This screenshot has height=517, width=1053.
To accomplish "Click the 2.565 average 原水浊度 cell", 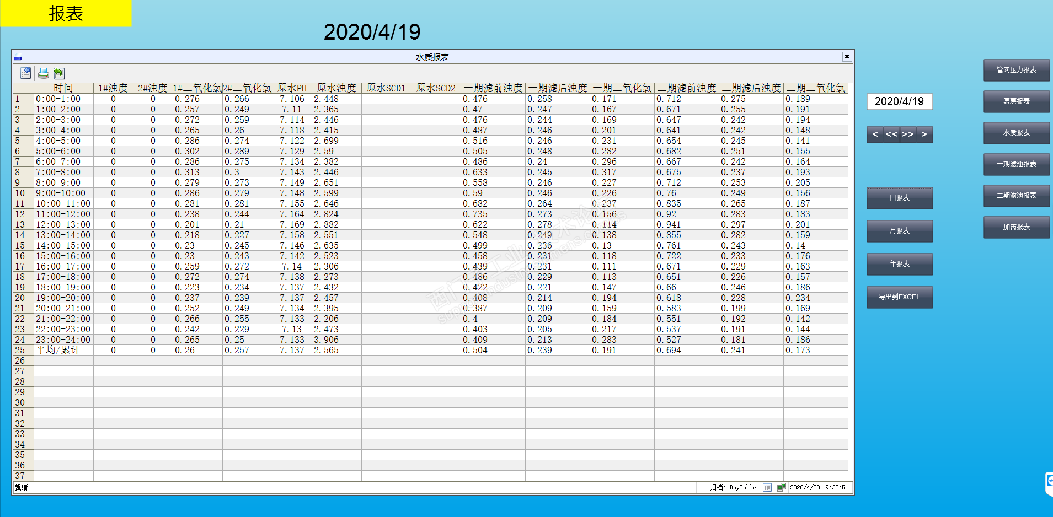I will [336, 351].
